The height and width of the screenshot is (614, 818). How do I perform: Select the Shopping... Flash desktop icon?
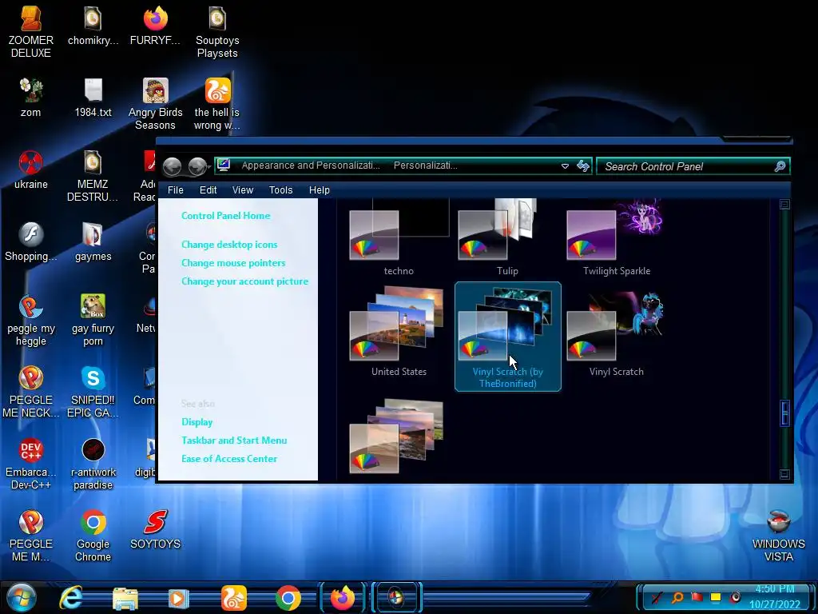click(31, 241)
